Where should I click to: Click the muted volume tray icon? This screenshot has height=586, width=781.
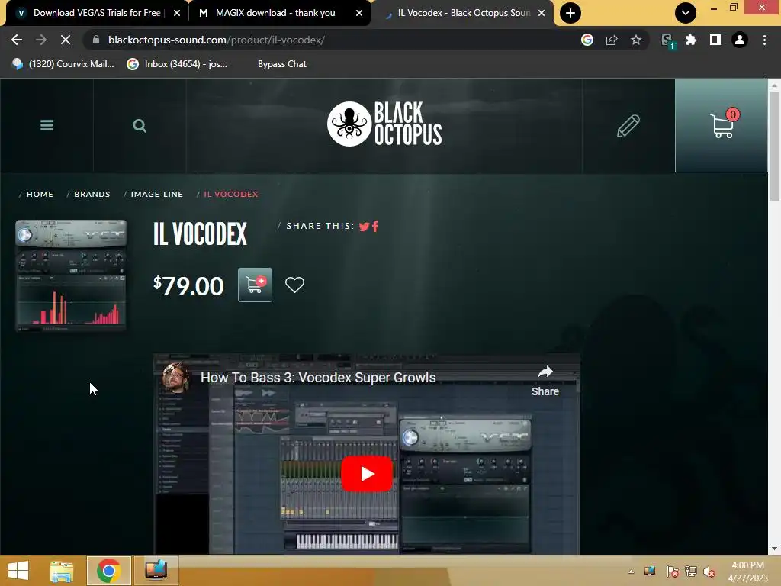(710, 572)
